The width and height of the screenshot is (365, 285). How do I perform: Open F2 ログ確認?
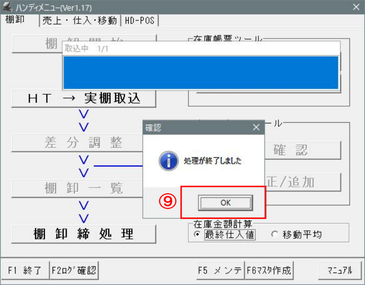point(74,270)
